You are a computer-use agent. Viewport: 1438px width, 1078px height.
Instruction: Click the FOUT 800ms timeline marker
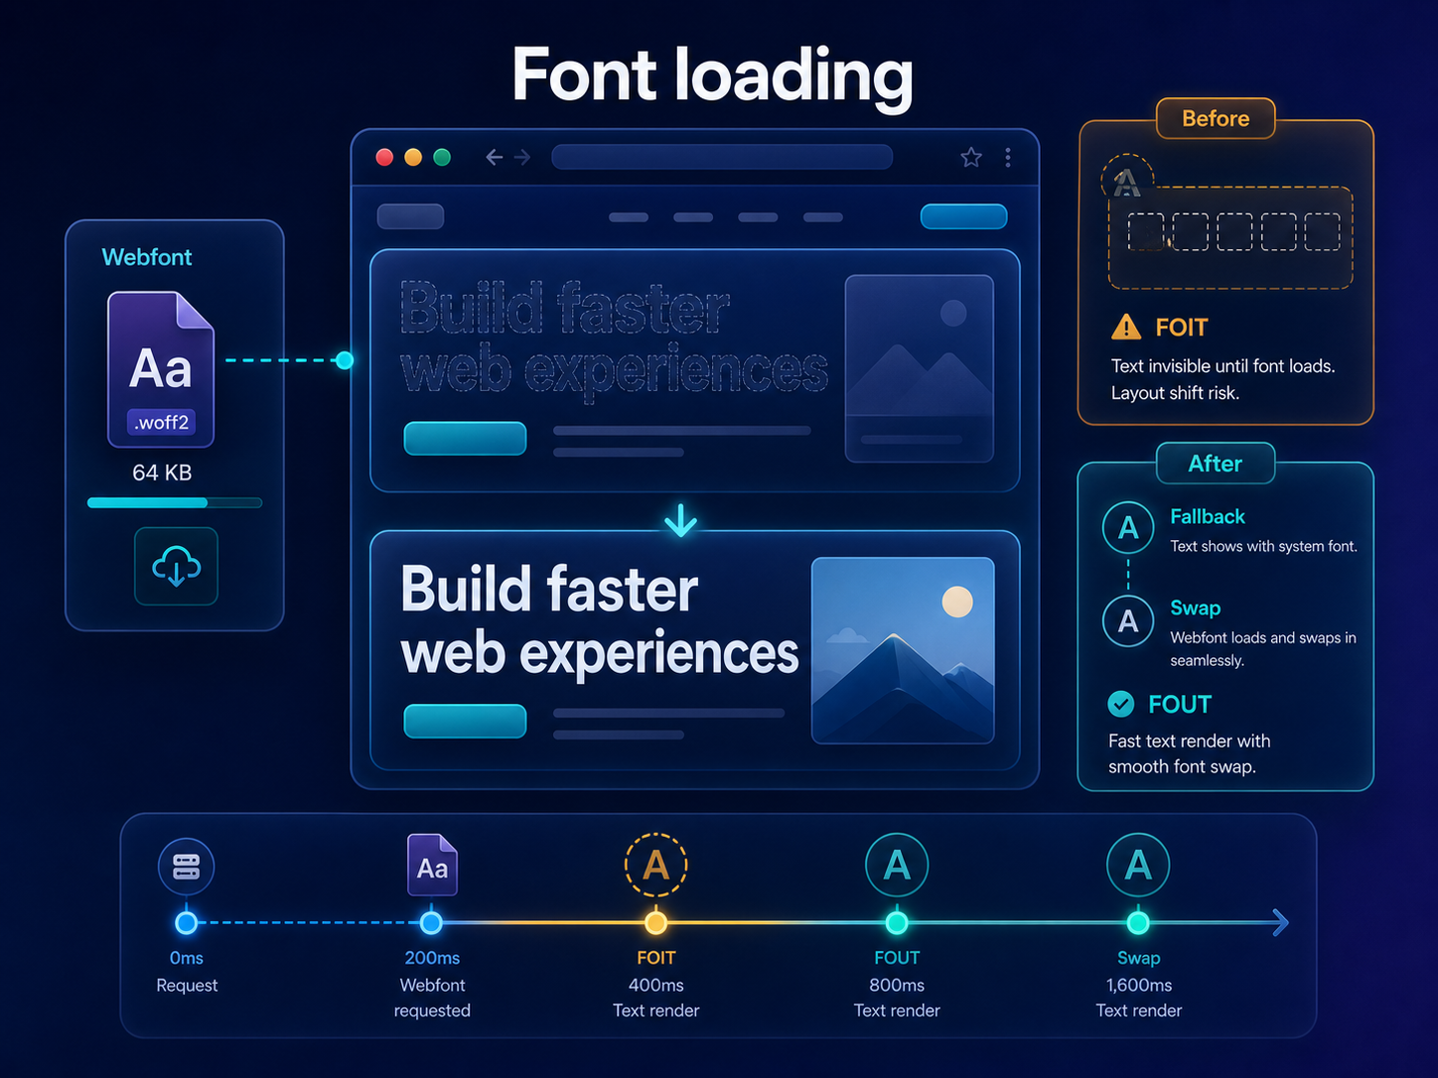click(x=897, y=923)
